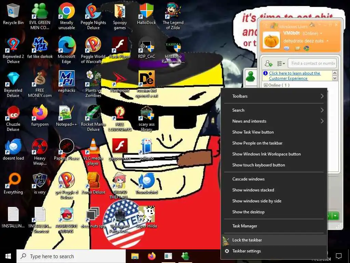Image resolution: width=350 pixels, height=263 pixels.
Task: Open the Flashpoint shortcut
Action: (x=120, y=82)
